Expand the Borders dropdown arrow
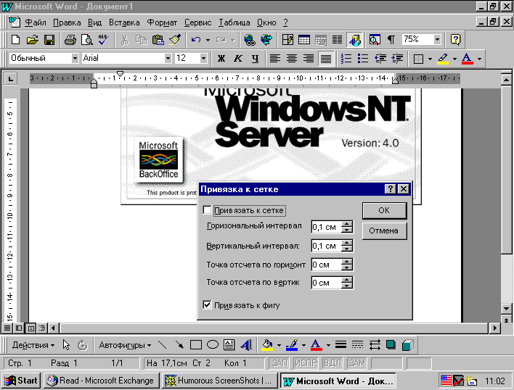Image resolution: width=514 pixels, height=390 pixels. 430,59
